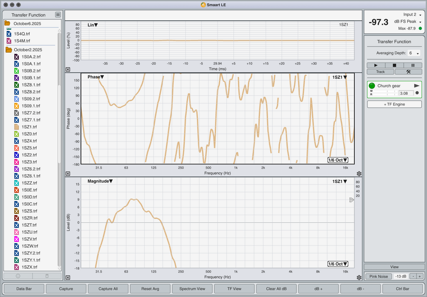
Task: Open measurement settings via hammer-wrench icon
Action: [x=408, y=72]
